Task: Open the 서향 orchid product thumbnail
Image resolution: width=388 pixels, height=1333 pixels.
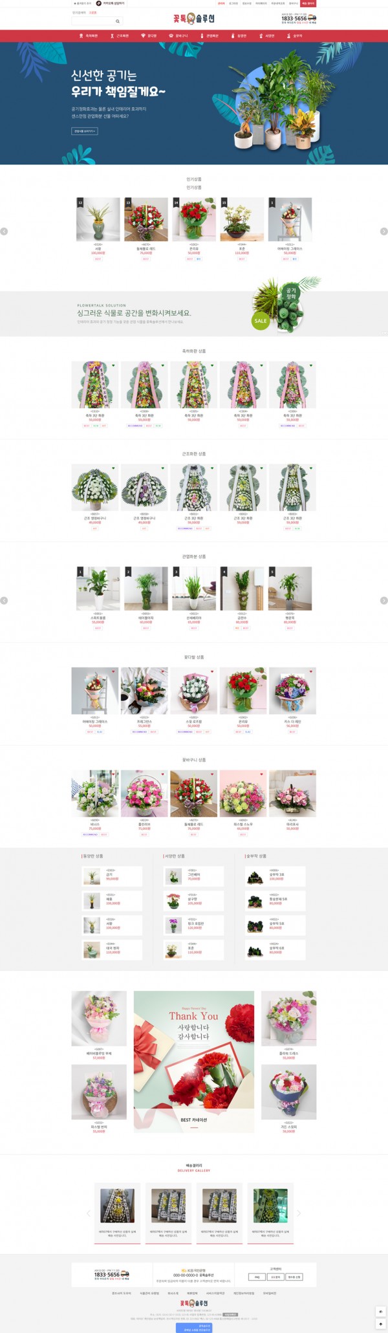Action: (x=98, y=220)
